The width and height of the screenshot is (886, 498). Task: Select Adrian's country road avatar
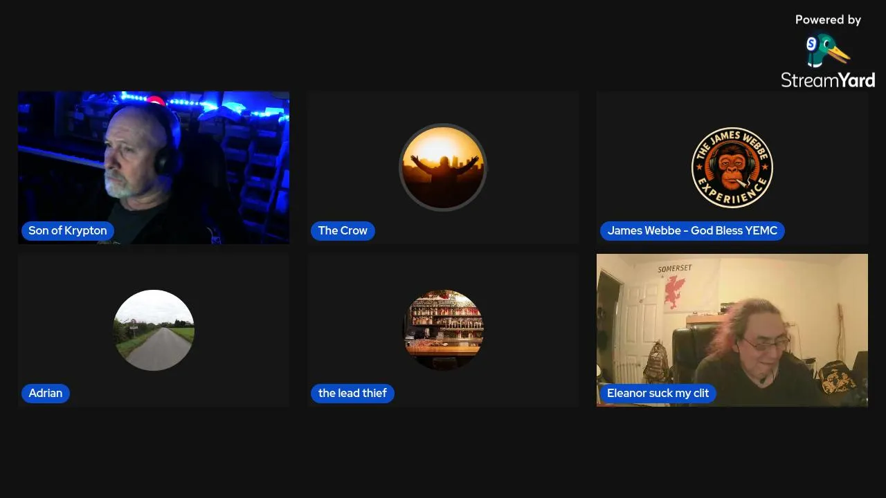[154, 330]
